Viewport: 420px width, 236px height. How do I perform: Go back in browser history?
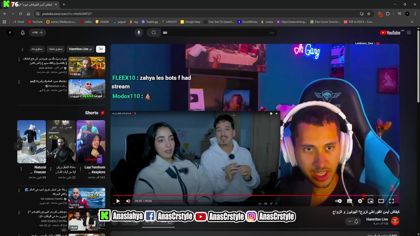pos(5,14)
